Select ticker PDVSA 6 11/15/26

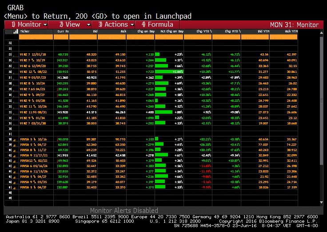pos(34,171)
